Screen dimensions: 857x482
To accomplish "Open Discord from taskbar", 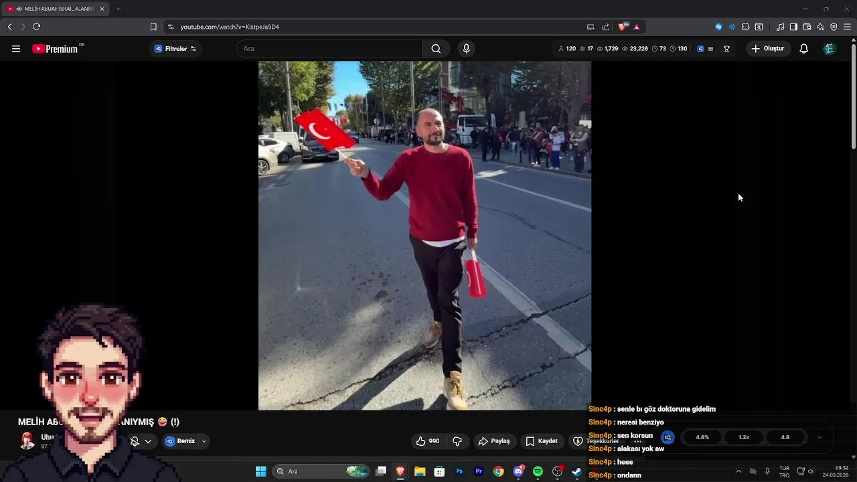I will [518, 471].
